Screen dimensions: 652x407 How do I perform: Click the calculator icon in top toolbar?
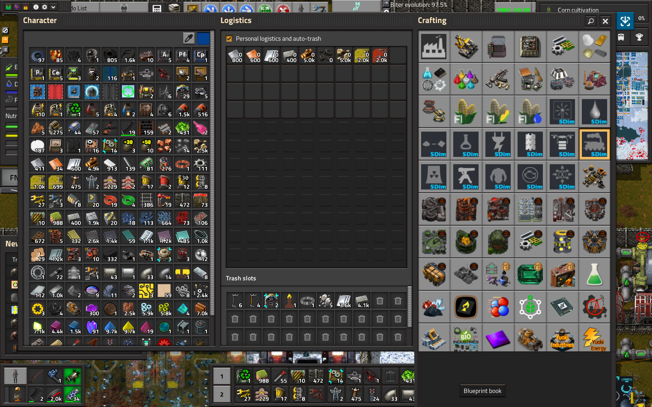tap(156, 8)
